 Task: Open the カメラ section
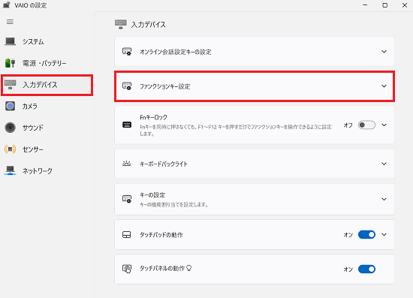pos(47,107)
